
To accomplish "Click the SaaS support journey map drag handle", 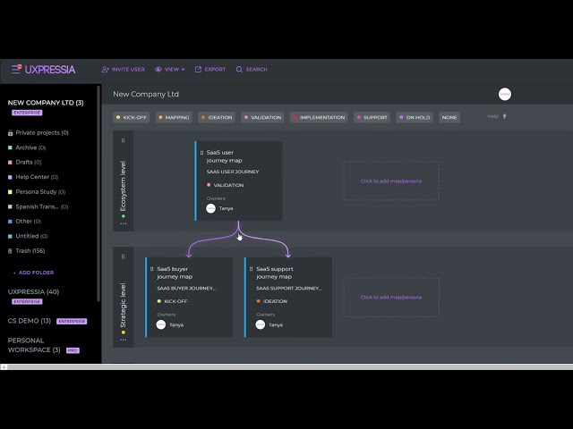I will (x=251, y=269).
